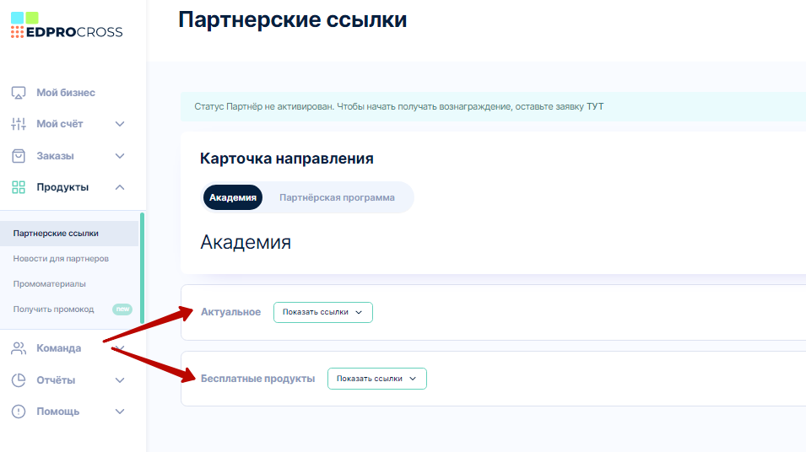This screenshot has height=452, width=806.
Task: Expand the Заказы chevron
Action: click(120, 156)
